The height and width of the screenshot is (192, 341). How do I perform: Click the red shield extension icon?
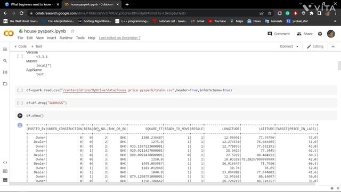click(x=296, y=13)
